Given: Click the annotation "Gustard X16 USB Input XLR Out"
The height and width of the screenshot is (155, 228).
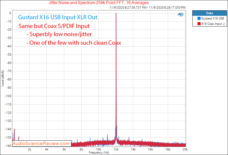Looking at the screenshot, I should tap(58, 17).
